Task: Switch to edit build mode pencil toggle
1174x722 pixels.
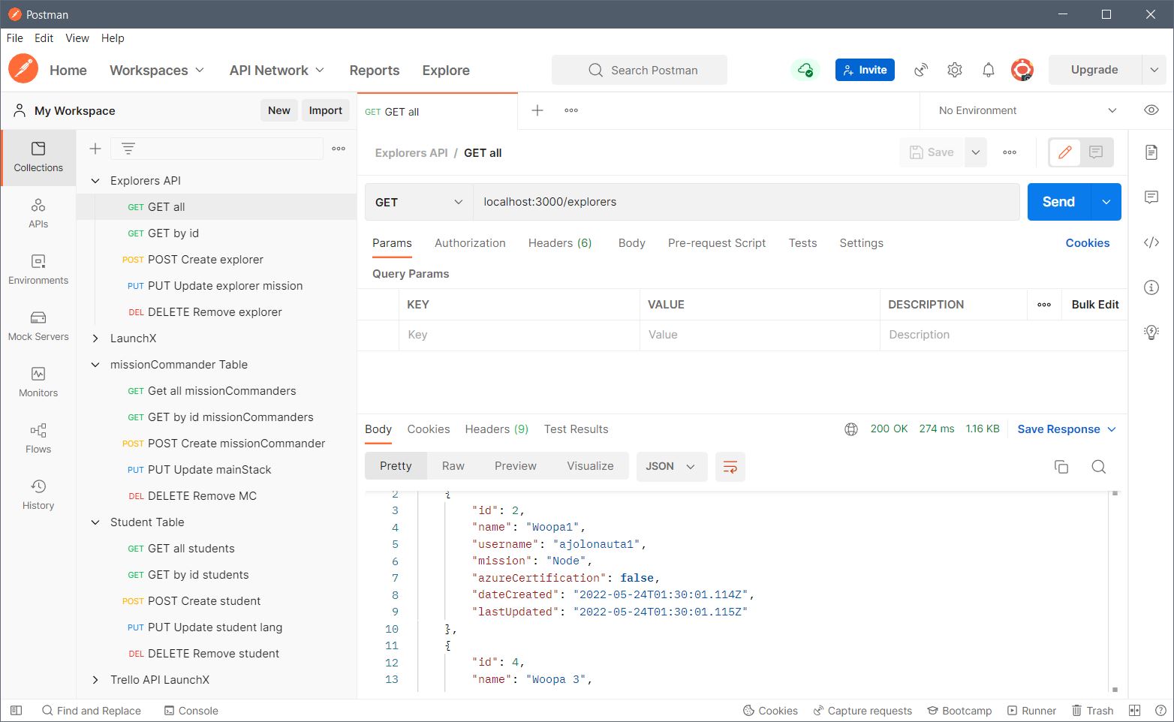Action: click(x=1064, y=152)
